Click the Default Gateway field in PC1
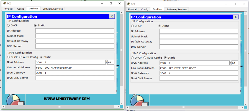Image resolution: width=249 pixels, height=111 pixels. (x=199, y=42)
